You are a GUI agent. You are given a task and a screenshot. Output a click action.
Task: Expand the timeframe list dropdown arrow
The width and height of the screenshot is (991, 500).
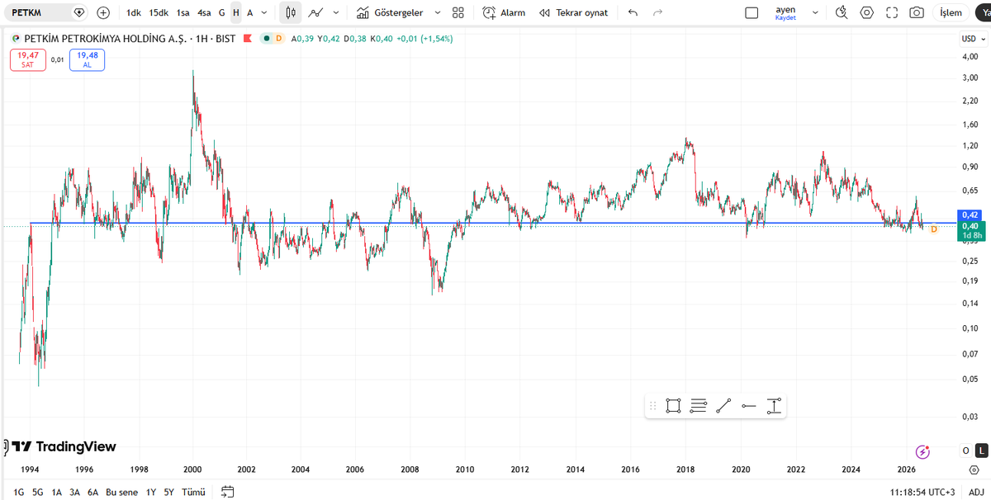pyautogui.click(x=263, y=12)
